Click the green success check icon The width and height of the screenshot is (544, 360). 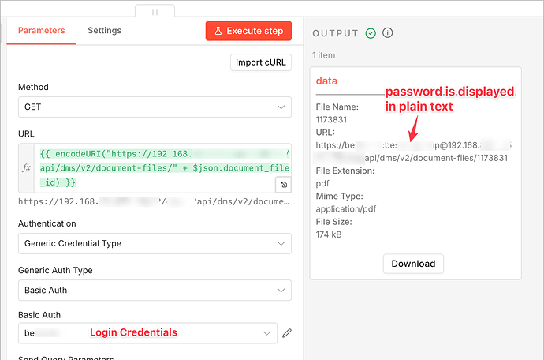(x=371, y=33)
